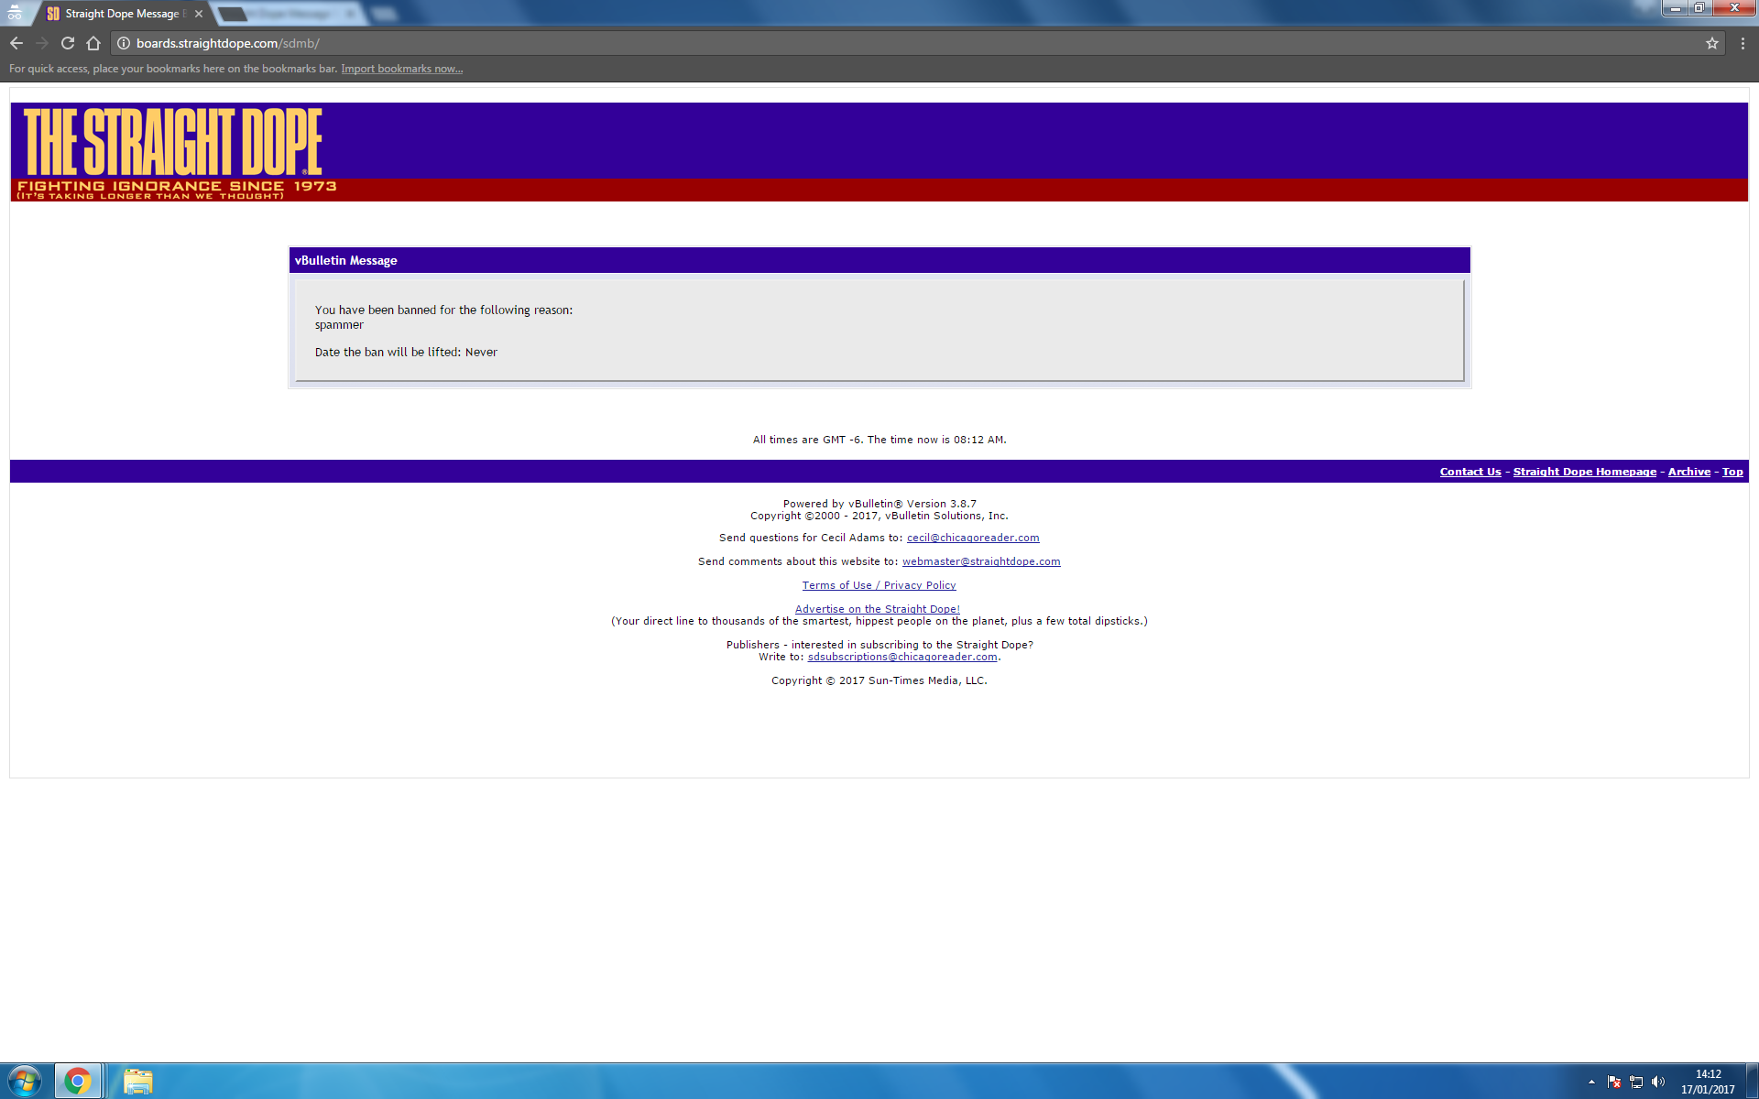Follow the Import bookmarks now link
Image resolution: width=1759 pixels, height=1099 pixels.
click(x=401, y=69)
